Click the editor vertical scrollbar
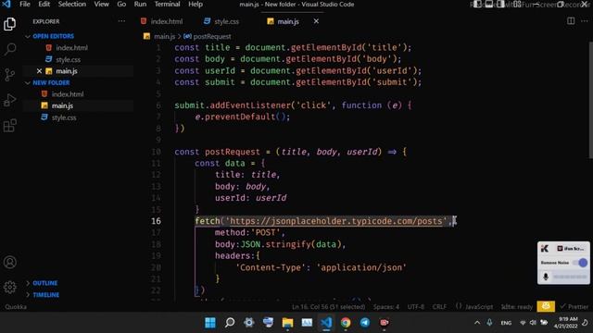This screenshot has height=333, width=593. [590, 101]
